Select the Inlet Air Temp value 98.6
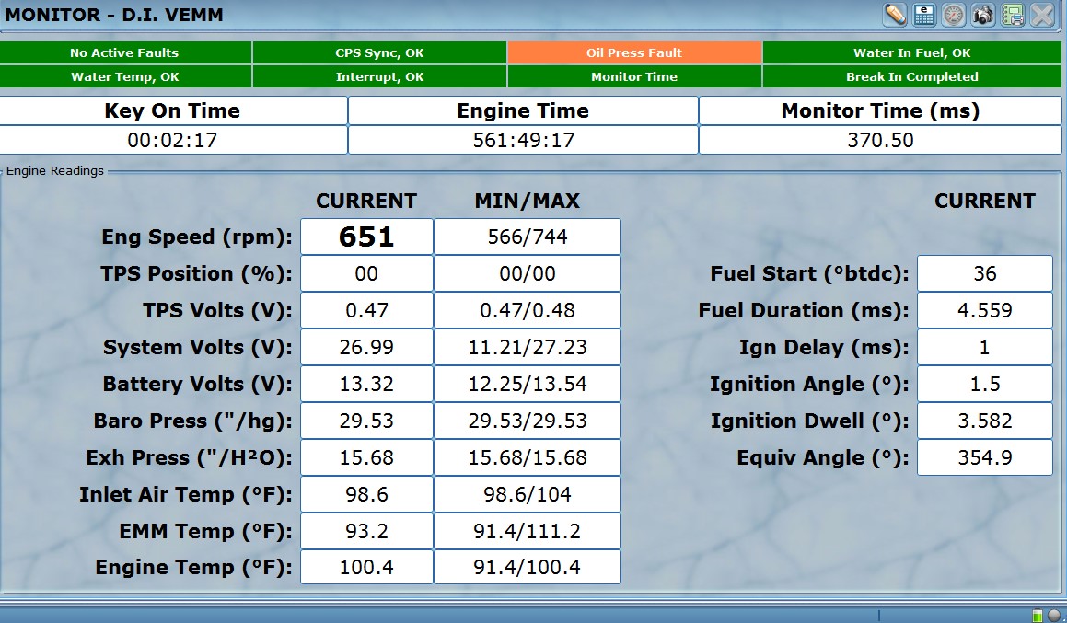 [x=366, y=494]
